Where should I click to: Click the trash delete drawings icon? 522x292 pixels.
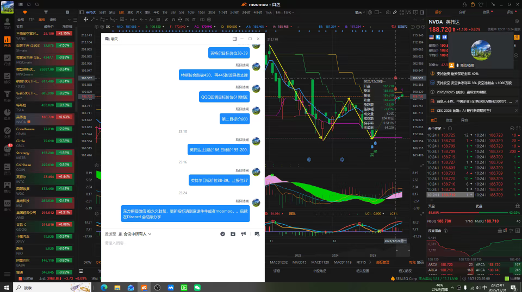(194, 20)
